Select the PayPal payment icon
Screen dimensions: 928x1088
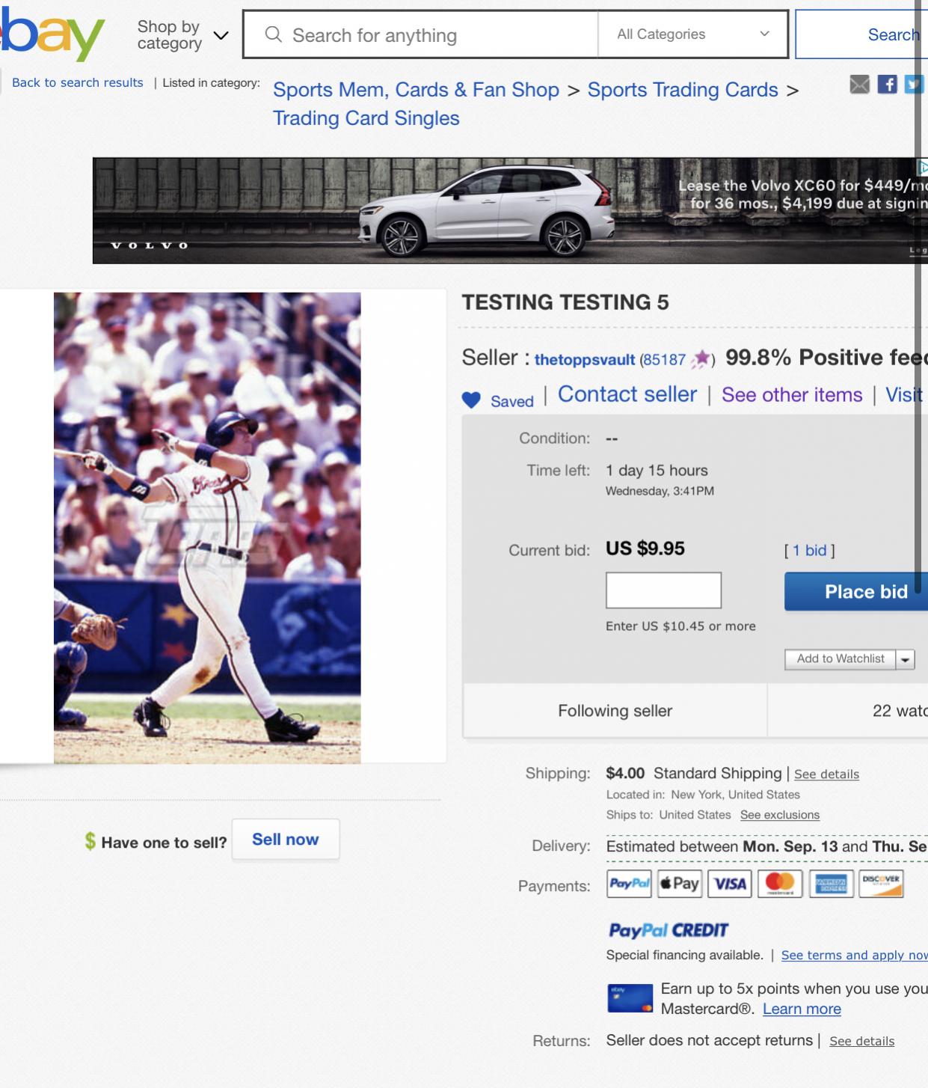[x=629, y=884]
